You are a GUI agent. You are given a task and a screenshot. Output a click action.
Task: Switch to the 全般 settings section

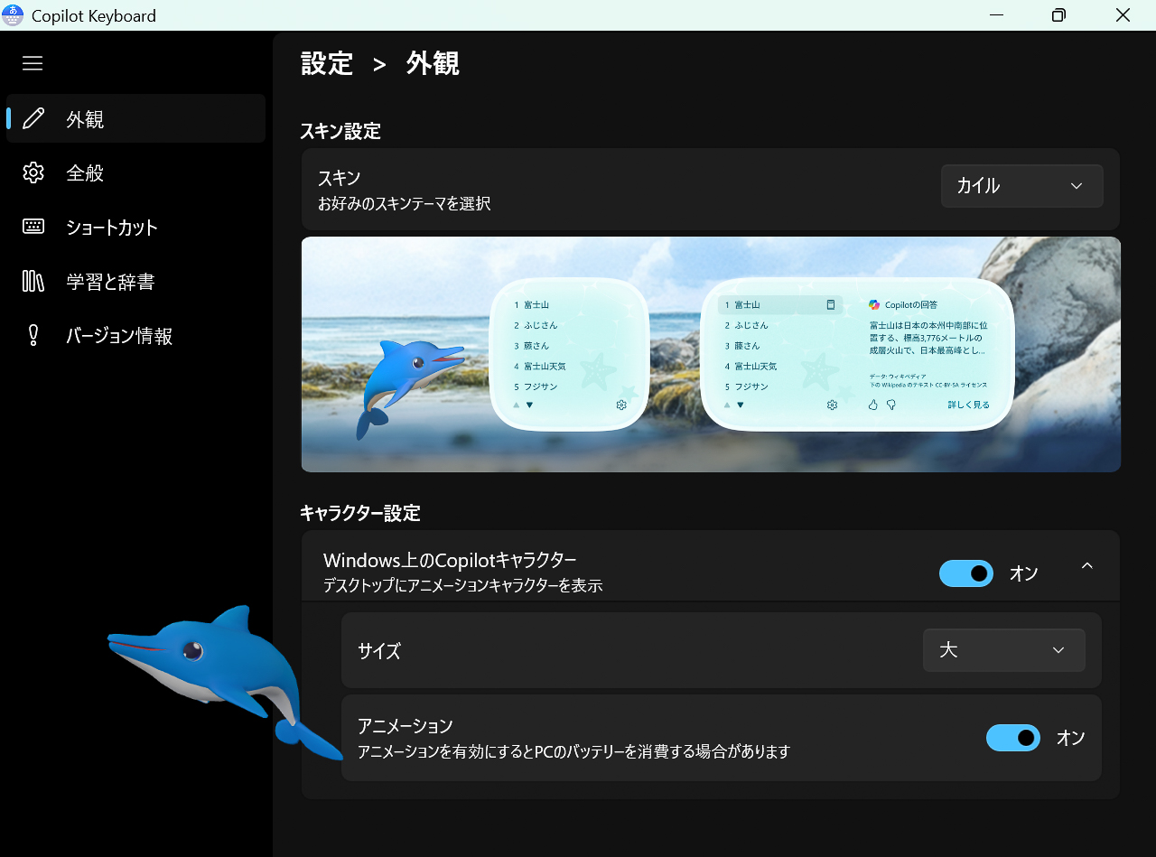pos(86,172)
